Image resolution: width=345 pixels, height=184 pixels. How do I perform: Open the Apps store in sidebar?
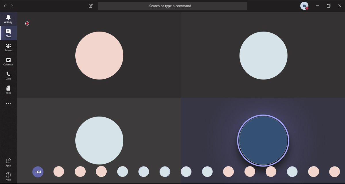pyautogui.click(x=8, y=162)
